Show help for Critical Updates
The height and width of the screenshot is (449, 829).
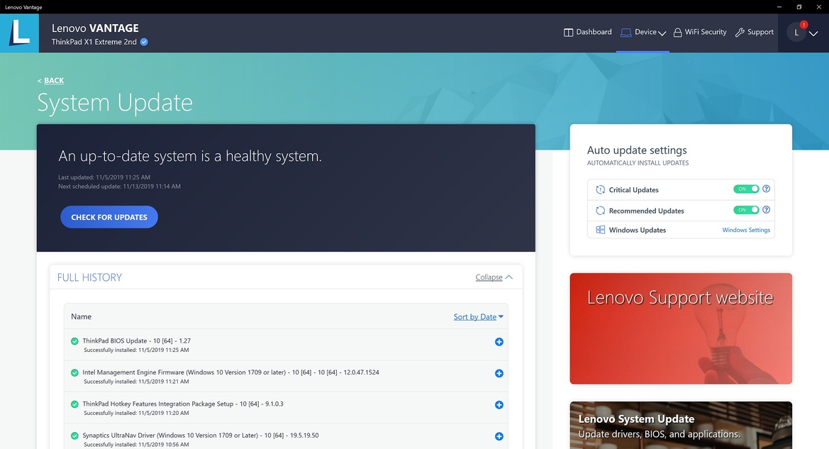click(x=766, y=189)
